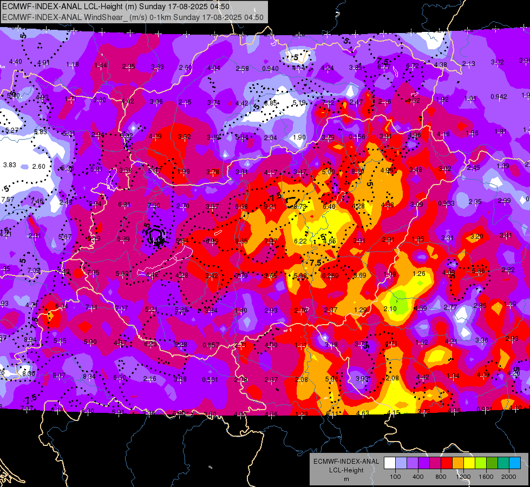Click the wind shear value '1.90'
This screenshot has width=530, height=487.
299,137
